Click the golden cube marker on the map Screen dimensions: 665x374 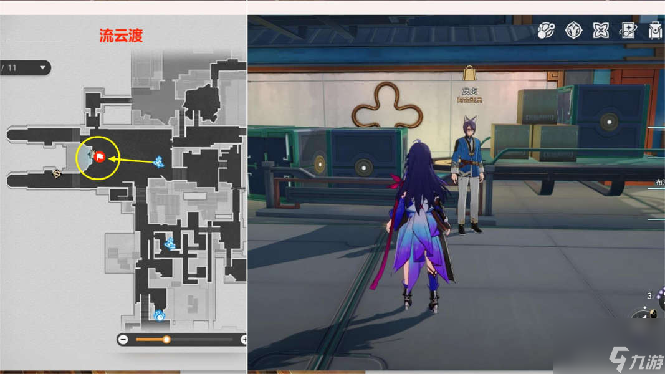57,173
